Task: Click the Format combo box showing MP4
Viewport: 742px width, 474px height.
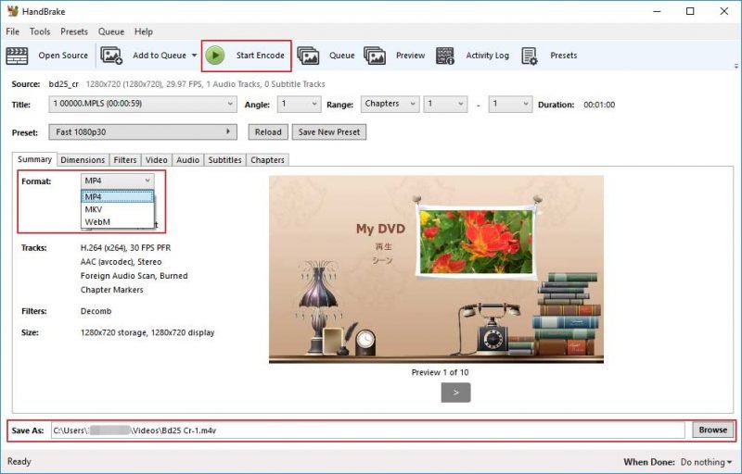Action: [x=118, y=181]
